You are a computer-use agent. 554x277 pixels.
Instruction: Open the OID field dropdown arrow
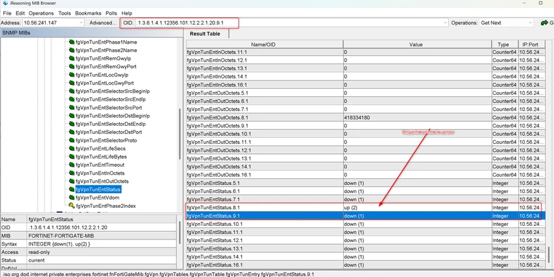click(445, 23)
